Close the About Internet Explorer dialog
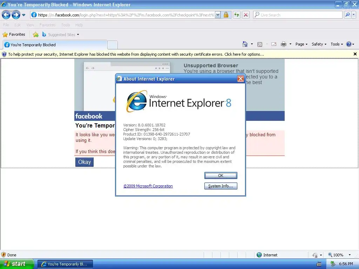This screenshot has height=269, width=359. 241,79
